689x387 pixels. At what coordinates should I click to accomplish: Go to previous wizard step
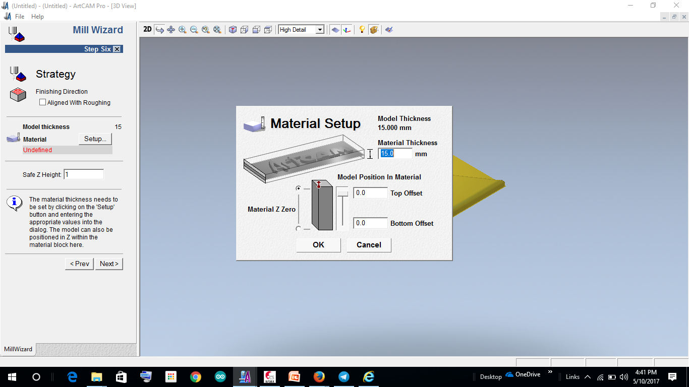[x=79, y=264]
